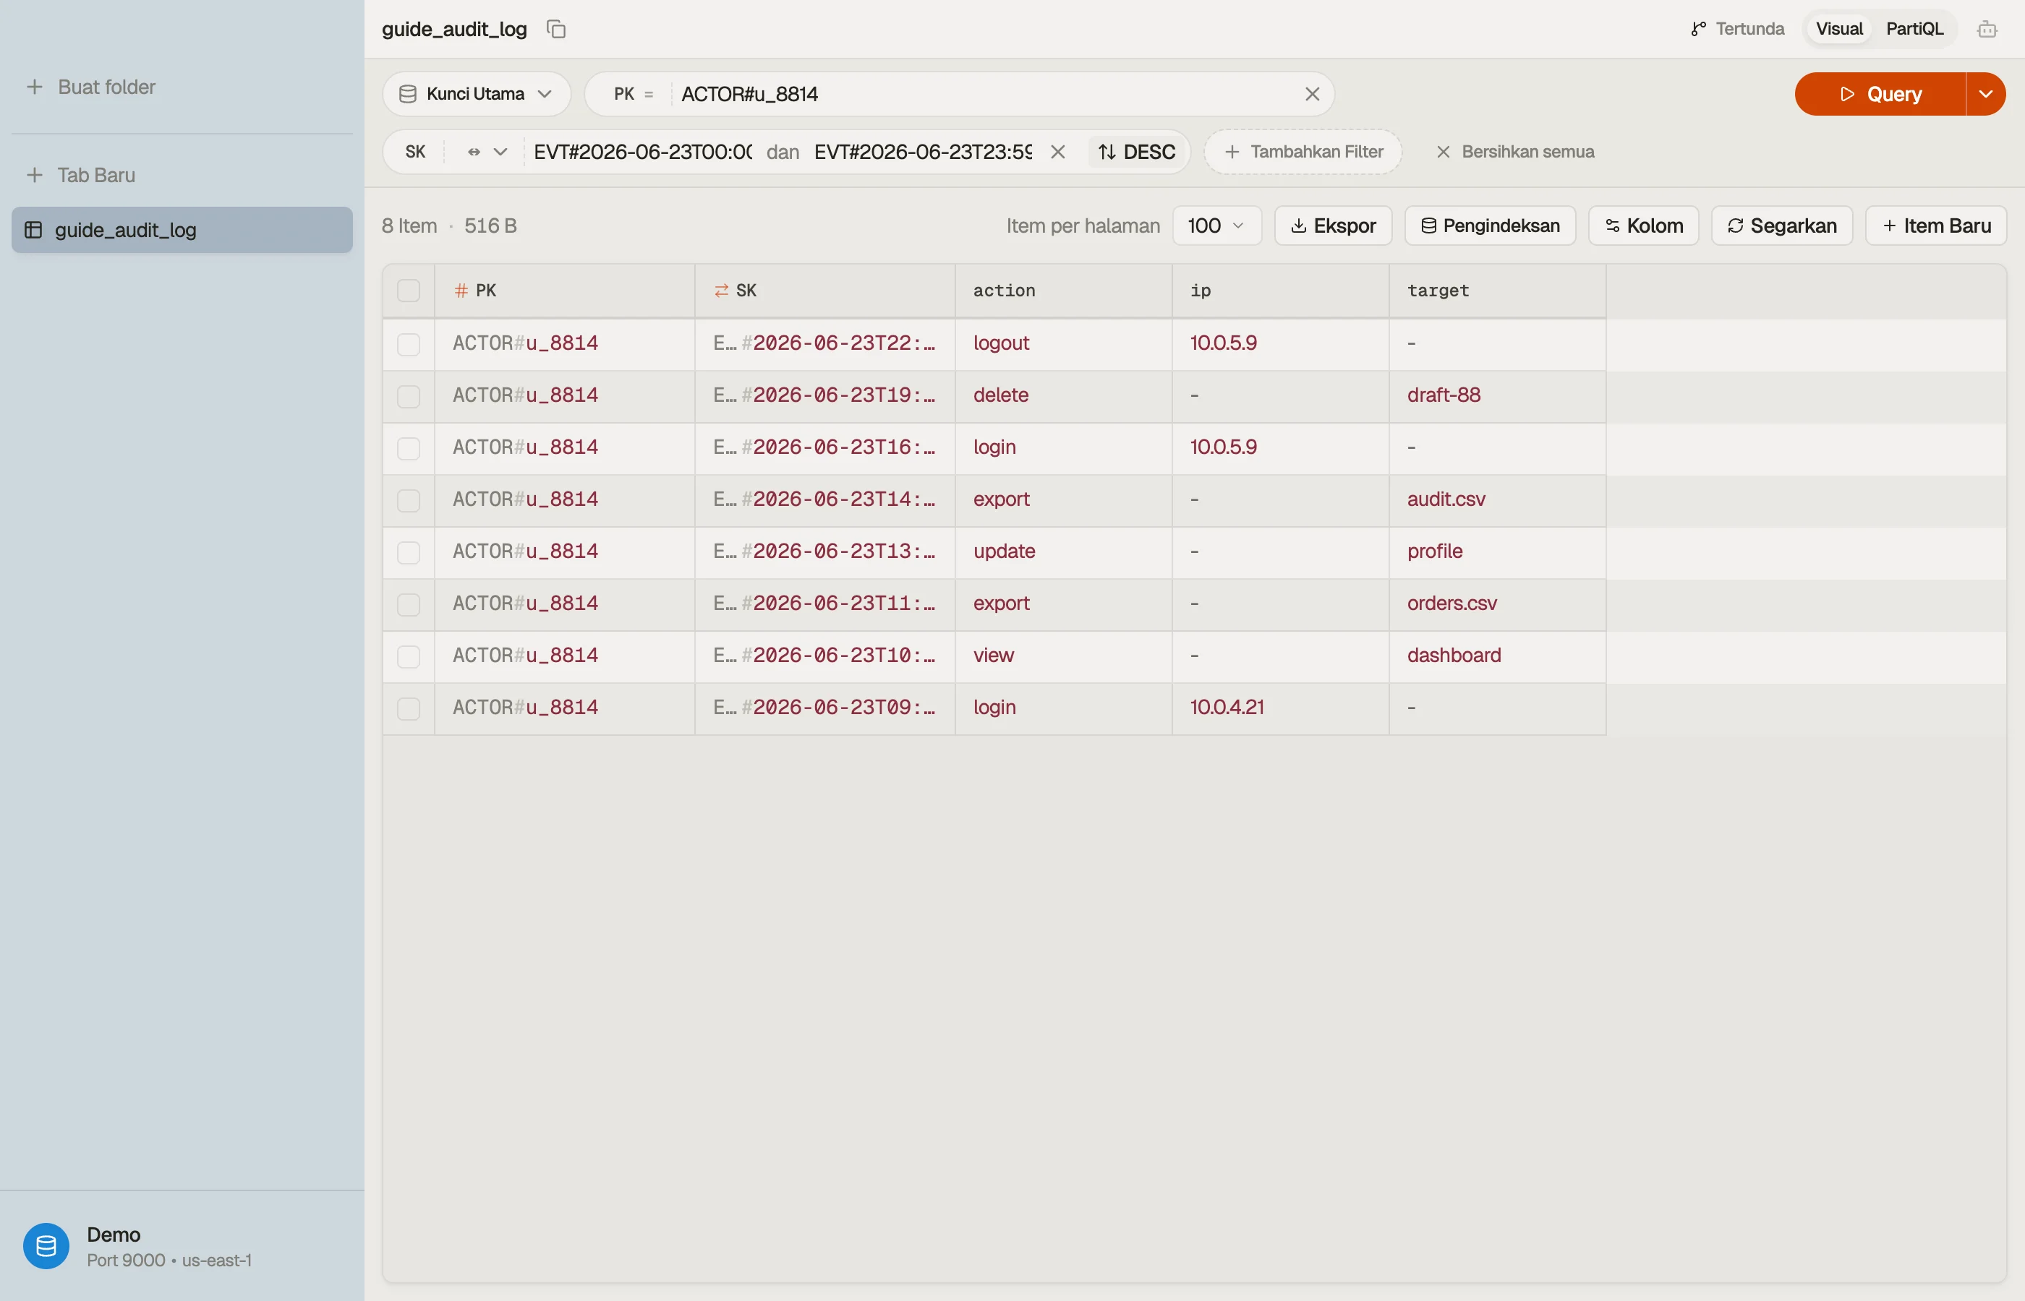Check the 2026-06-23T09 login row checkbox
Viewport: 2025px width, 1301px height.
[x=408, y=708]
